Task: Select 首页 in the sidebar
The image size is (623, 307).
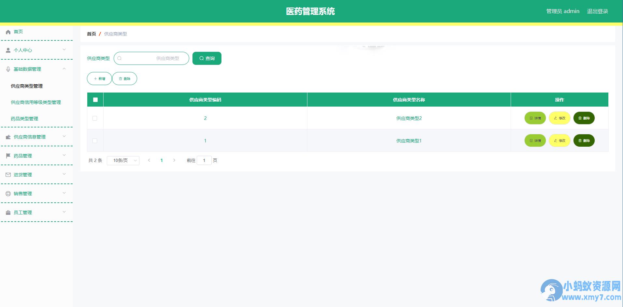Action: pyautogui.click(x=18, y=32)
